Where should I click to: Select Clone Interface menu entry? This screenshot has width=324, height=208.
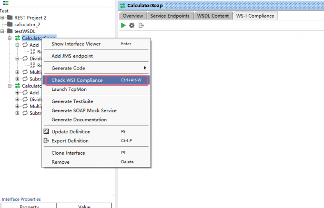coord(96,153)
